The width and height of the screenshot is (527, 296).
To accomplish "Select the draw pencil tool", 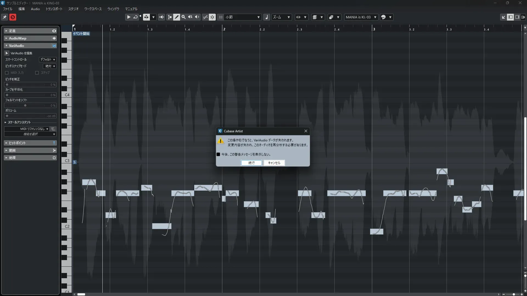I will tap(176, 17).
